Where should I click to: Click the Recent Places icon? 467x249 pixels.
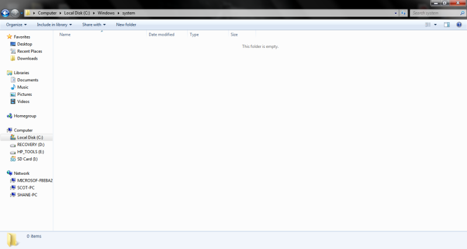point(13,51)
